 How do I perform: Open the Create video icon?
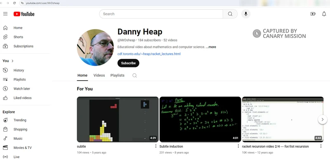point(313,14)
